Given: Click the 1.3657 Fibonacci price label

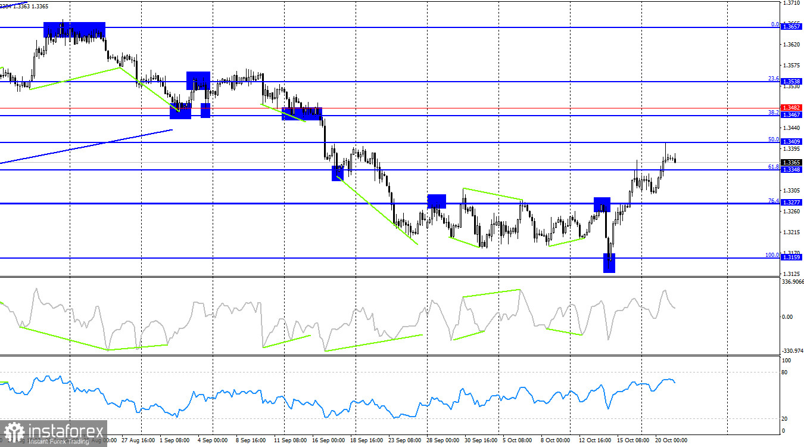Looking at the screenshot, I should [792, 27].
